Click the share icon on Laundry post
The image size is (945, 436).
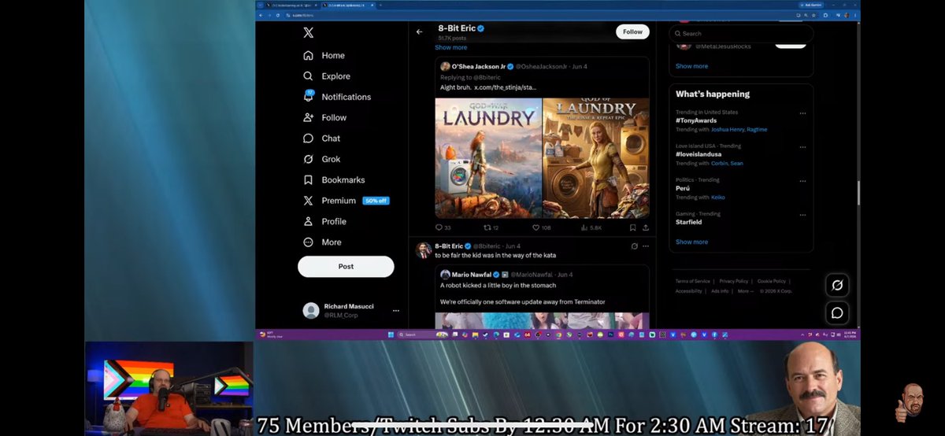(x=646, y=227)
